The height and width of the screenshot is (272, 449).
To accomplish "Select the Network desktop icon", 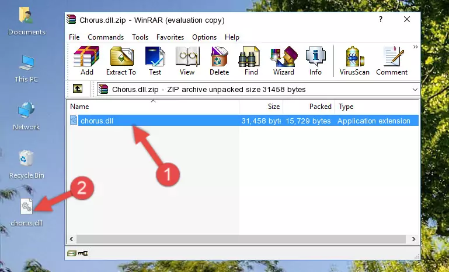I will (26, 116).
